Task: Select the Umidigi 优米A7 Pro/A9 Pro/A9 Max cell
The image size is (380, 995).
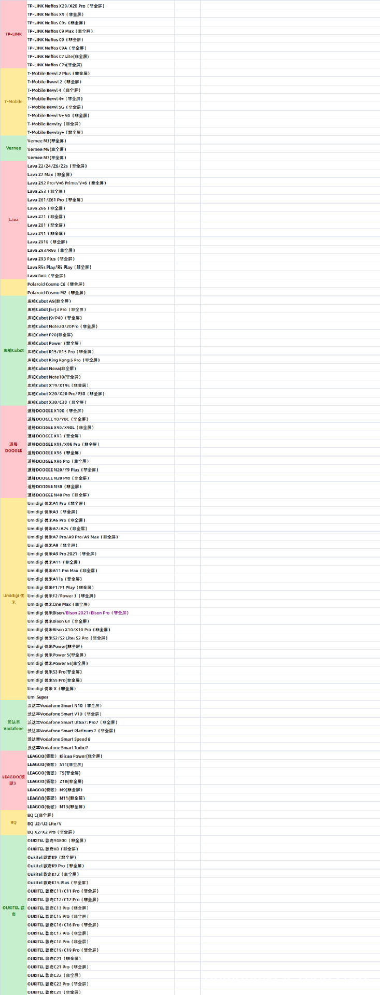Action: 101,537
